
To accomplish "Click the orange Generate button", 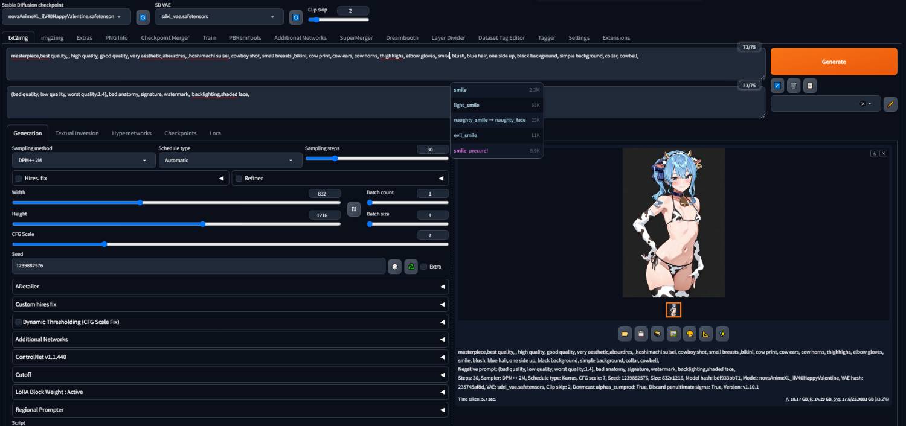I will pyautogui.click(x=834, y=62).
